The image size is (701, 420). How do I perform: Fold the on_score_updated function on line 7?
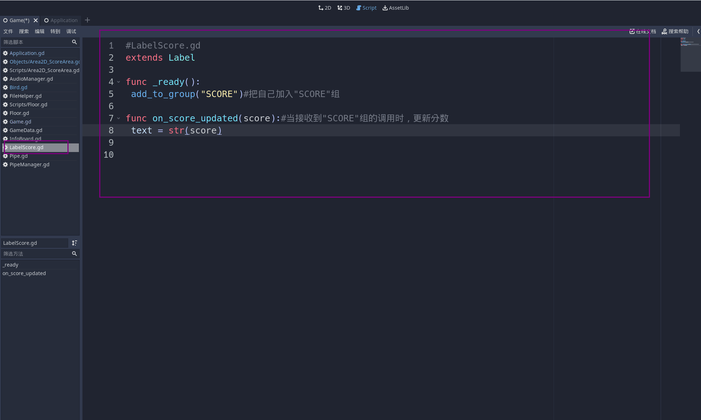click(x=118, y=118)
